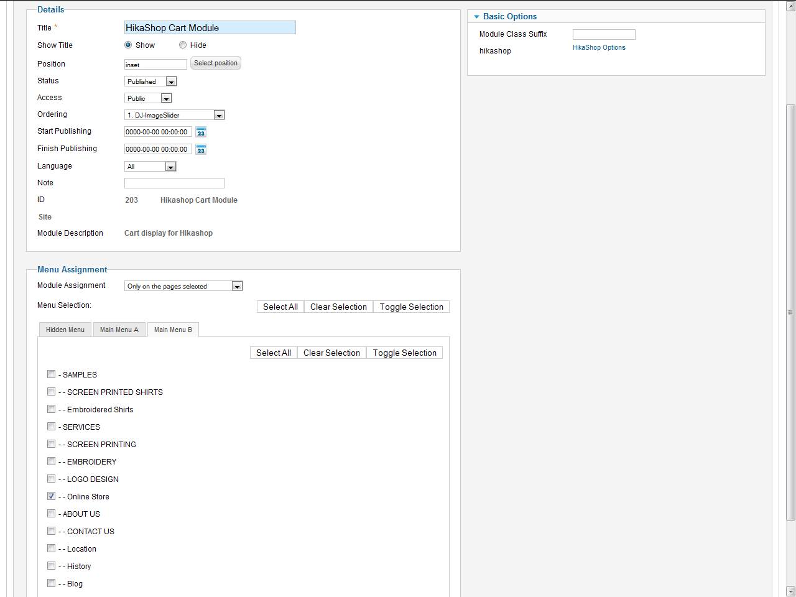Click the Select position button
The width and height of the screenshot is (796, 597).
click(216, 63)
